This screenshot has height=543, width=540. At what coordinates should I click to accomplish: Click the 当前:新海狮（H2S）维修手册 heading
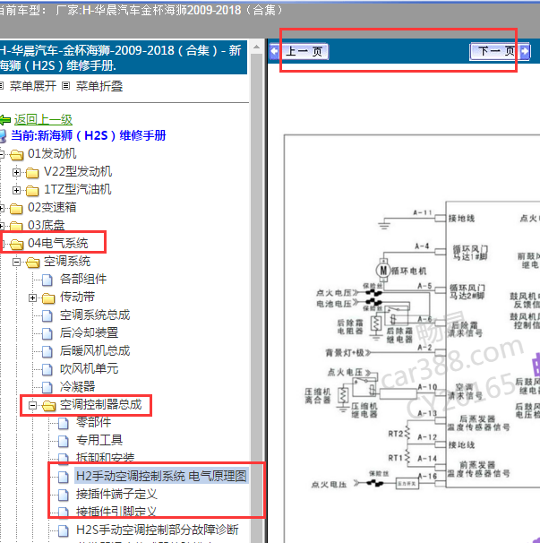(x=89, y=135)
